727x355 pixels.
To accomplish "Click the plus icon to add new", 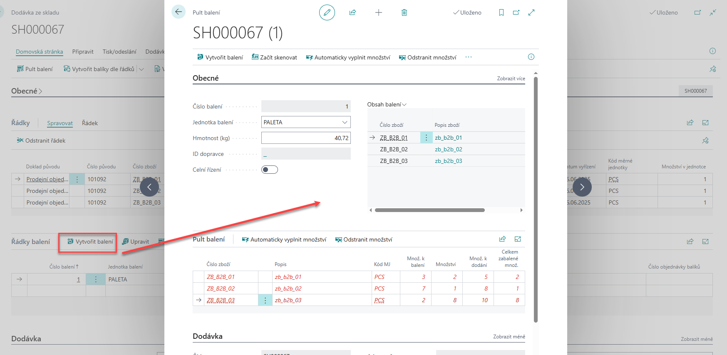I will [378, 12].
